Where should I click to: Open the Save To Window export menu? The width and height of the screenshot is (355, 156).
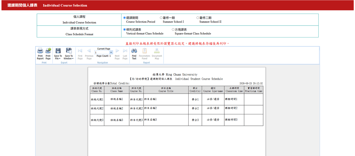coord(69,54)
